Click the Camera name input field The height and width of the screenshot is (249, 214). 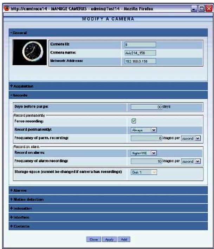point(140,53)
